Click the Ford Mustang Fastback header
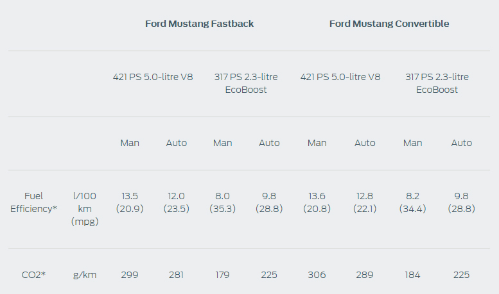499x294 pixels. pyautogui.click(x=199, y=24)
